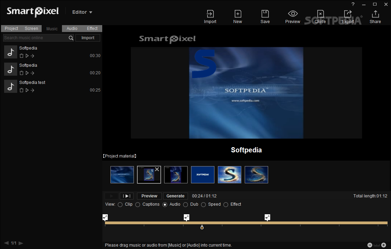391x249 pixels.
Task: Click the timeline Preview button
Action: (149, 196)
